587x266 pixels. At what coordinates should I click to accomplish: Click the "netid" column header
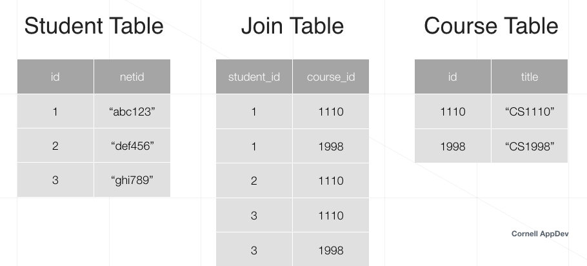132,77
